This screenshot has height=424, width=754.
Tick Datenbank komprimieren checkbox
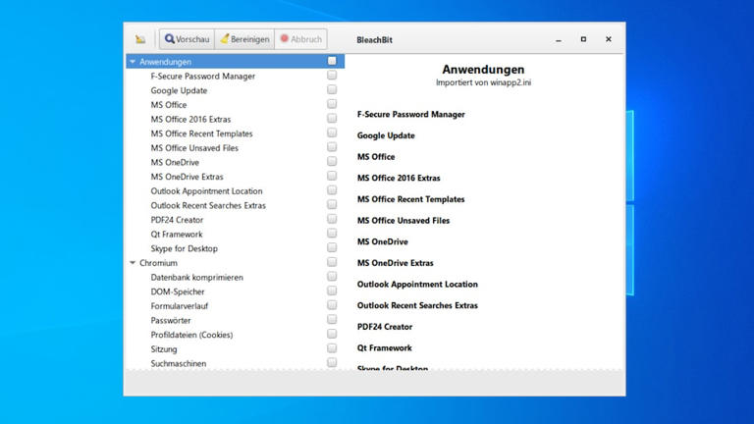point(332,277)
